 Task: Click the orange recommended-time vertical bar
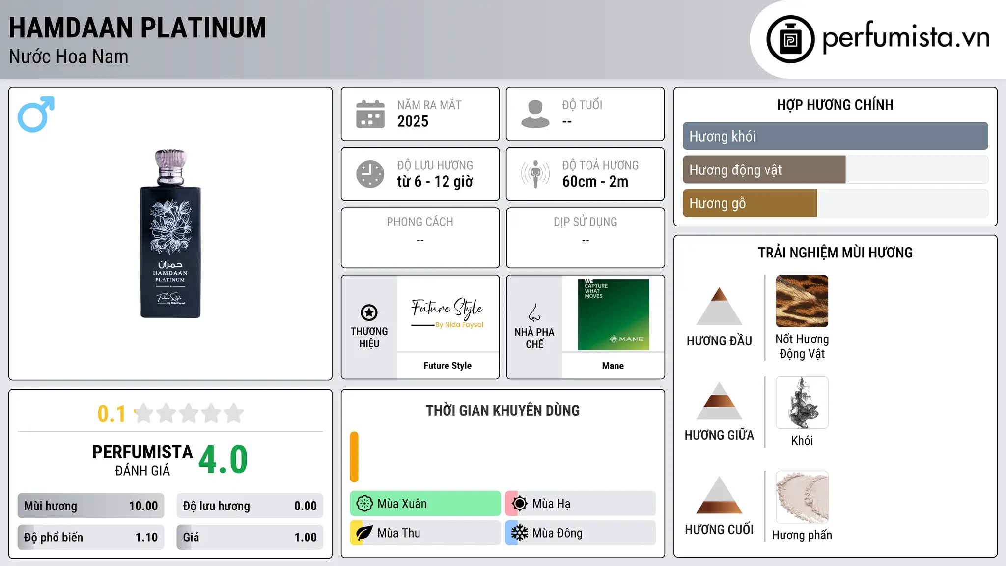point(354,457)
